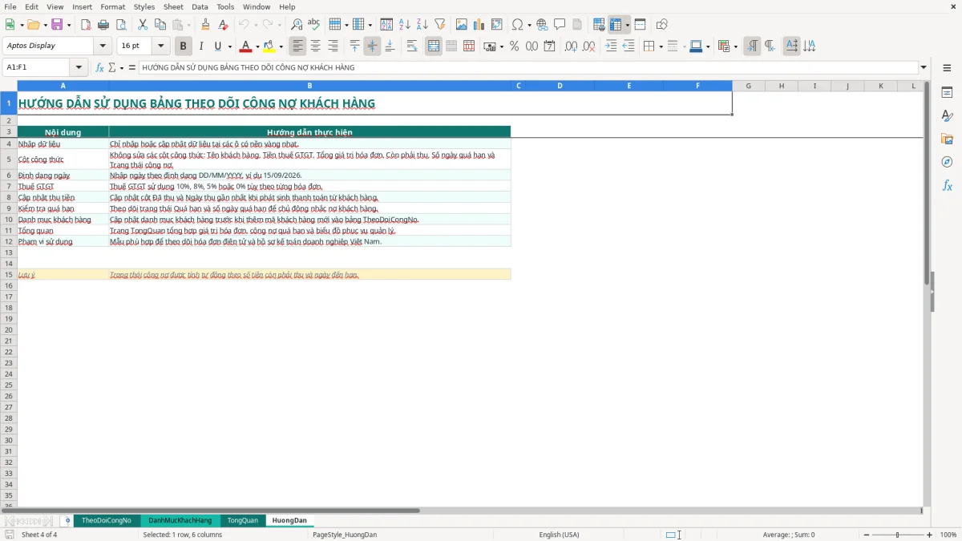962x541 pixels.
Task: Switch to TheoDoiCongNo sheet tab
Action: point(107,520)
